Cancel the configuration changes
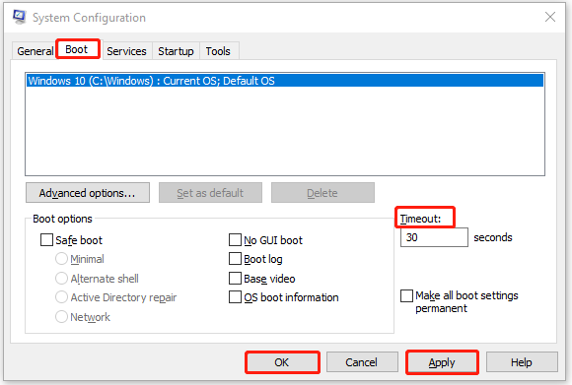Viewport: 572px width, 385px height. 362,362
